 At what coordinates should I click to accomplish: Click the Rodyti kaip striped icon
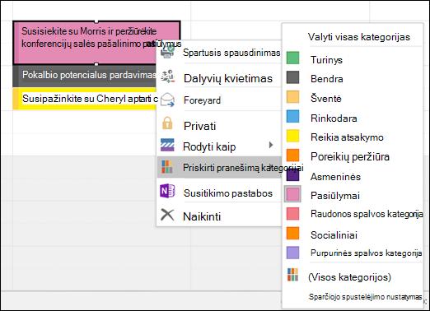point(167,145)
